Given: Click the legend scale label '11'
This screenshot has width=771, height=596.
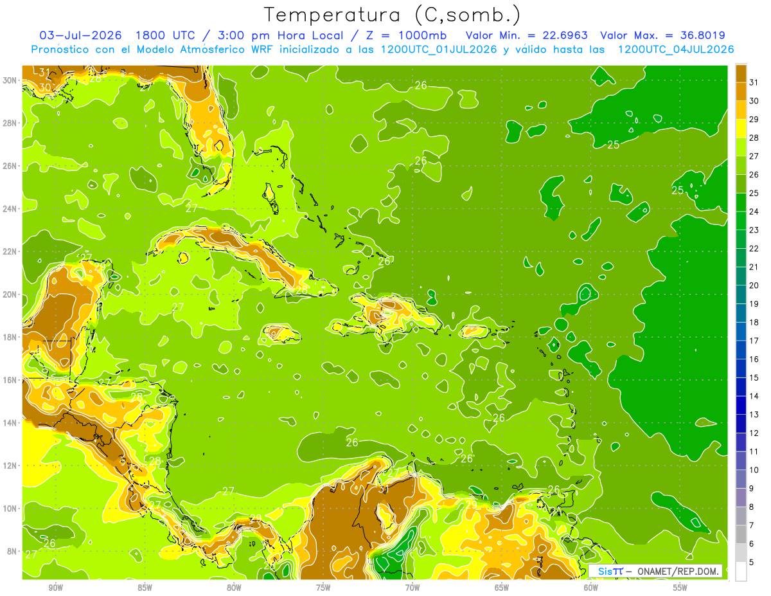Looking at the screenshot, I should [x=754, y=451].
